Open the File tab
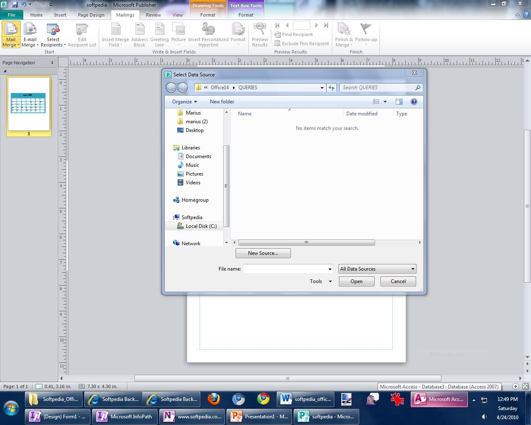This screenshot has height=425, width=531. (12, 15)
